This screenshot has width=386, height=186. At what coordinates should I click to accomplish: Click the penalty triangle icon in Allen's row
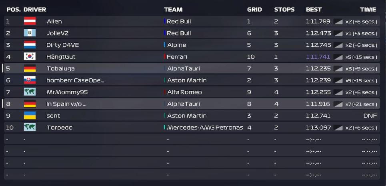click(x=338, y=22)
